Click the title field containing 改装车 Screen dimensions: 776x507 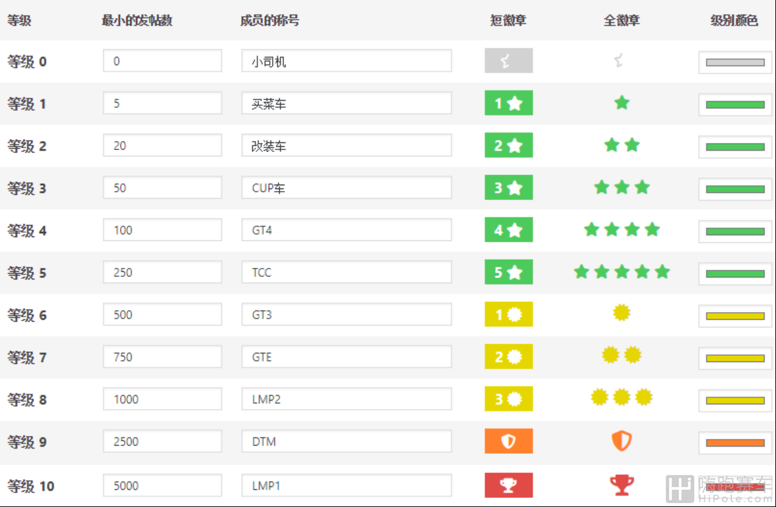click(346, 145)
